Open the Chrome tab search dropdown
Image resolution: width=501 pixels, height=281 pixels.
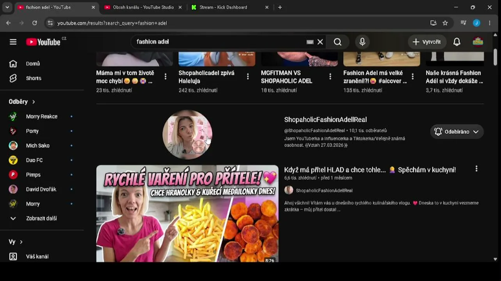coord(7,7)
